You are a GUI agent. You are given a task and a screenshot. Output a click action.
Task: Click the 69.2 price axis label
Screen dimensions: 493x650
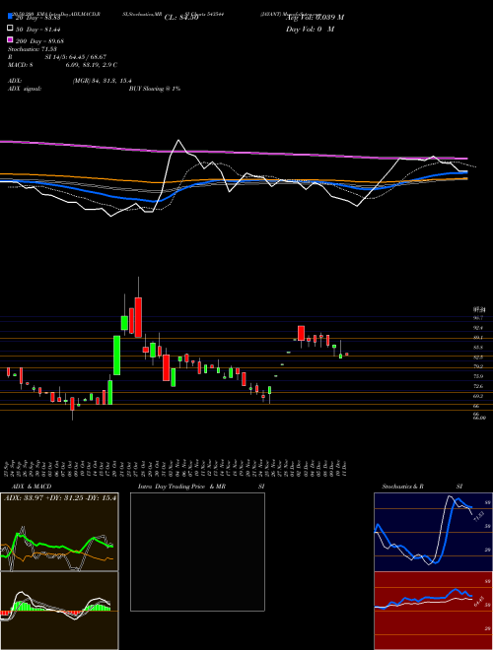pos(477,396)
